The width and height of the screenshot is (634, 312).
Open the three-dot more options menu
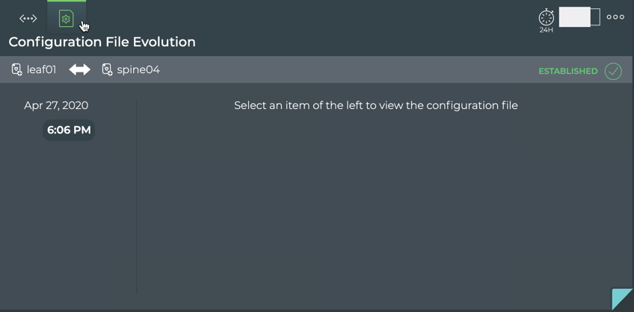tap(615, 17)
